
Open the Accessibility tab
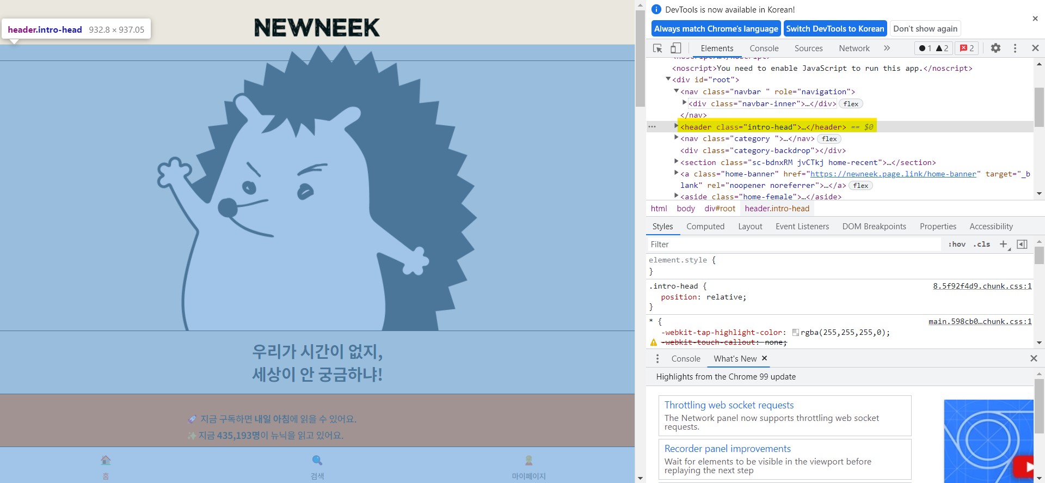991,227
